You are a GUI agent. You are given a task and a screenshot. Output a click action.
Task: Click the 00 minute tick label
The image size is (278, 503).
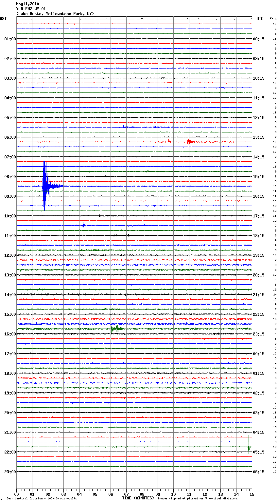click(16, 494)
